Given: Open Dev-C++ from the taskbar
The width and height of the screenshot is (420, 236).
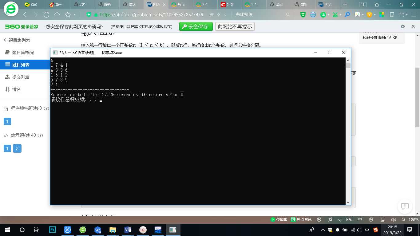Looking at the screenshot, I should 158,230.
